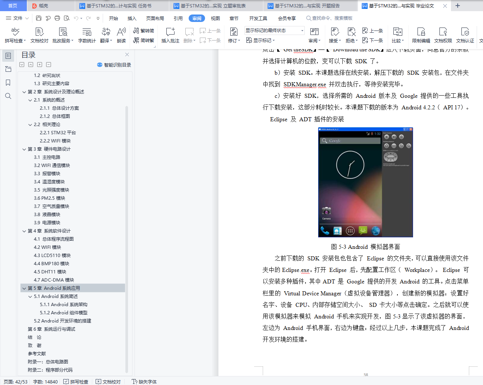Switch to the Developer Tools tab
483x385 pixels.
[x=258, y=18]
